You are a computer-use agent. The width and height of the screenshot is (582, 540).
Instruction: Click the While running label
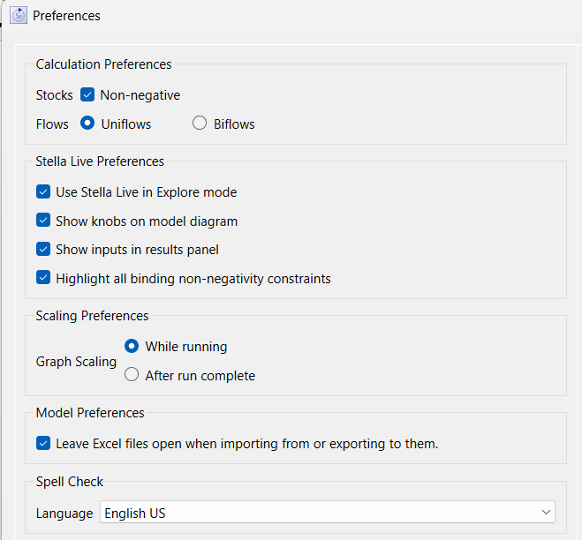coord(186,347)
